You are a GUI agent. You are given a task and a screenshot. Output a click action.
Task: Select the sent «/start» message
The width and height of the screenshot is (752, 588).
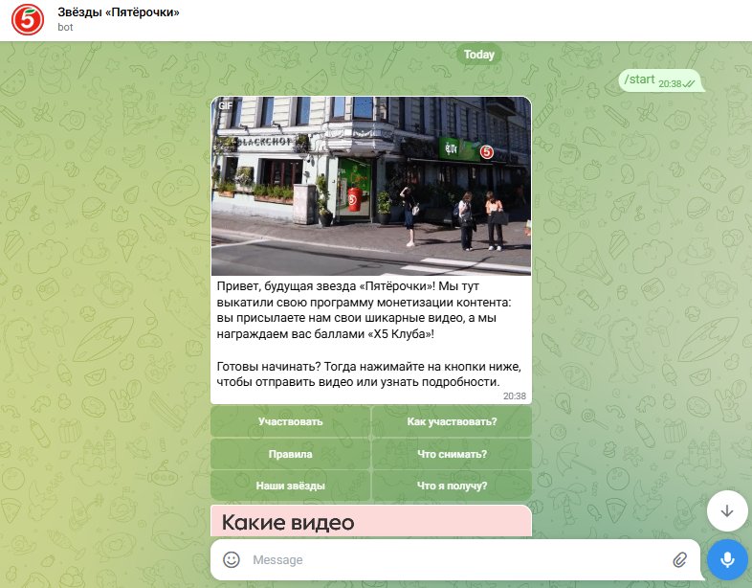tap(660, 80)
